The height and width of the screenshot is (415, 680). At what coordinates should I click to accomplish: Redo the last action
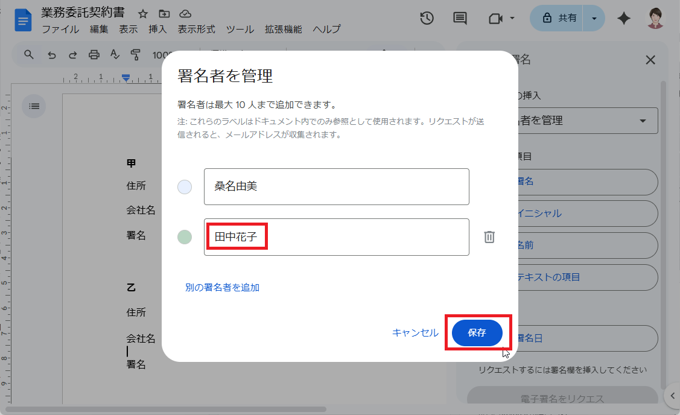click(x=73, y=55)
